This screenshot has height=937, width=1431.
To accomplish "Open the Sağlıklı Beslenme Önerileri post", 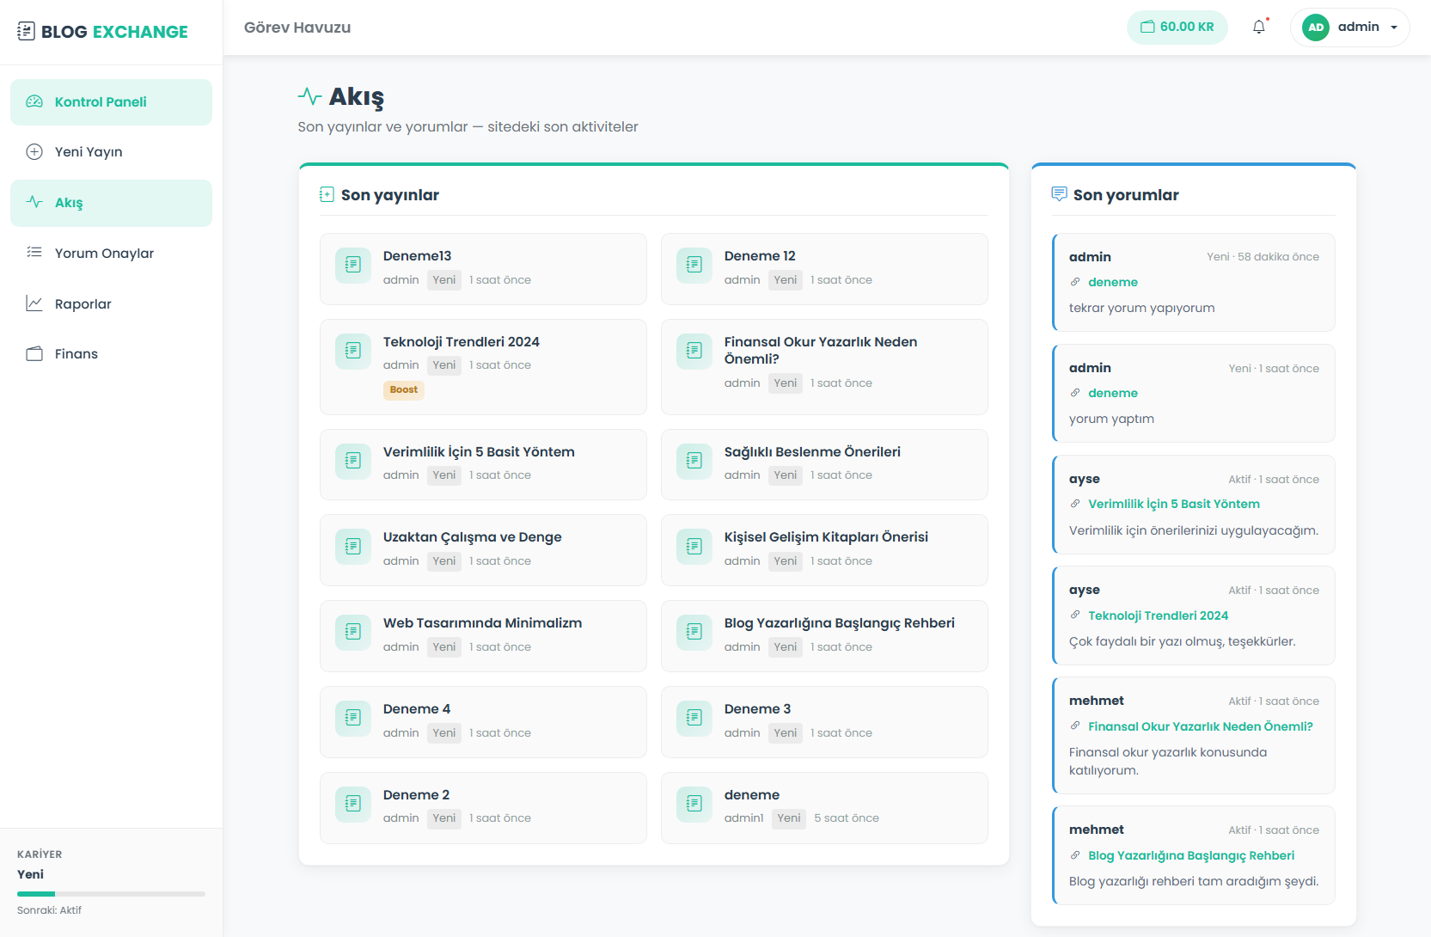I will [812, 452].
